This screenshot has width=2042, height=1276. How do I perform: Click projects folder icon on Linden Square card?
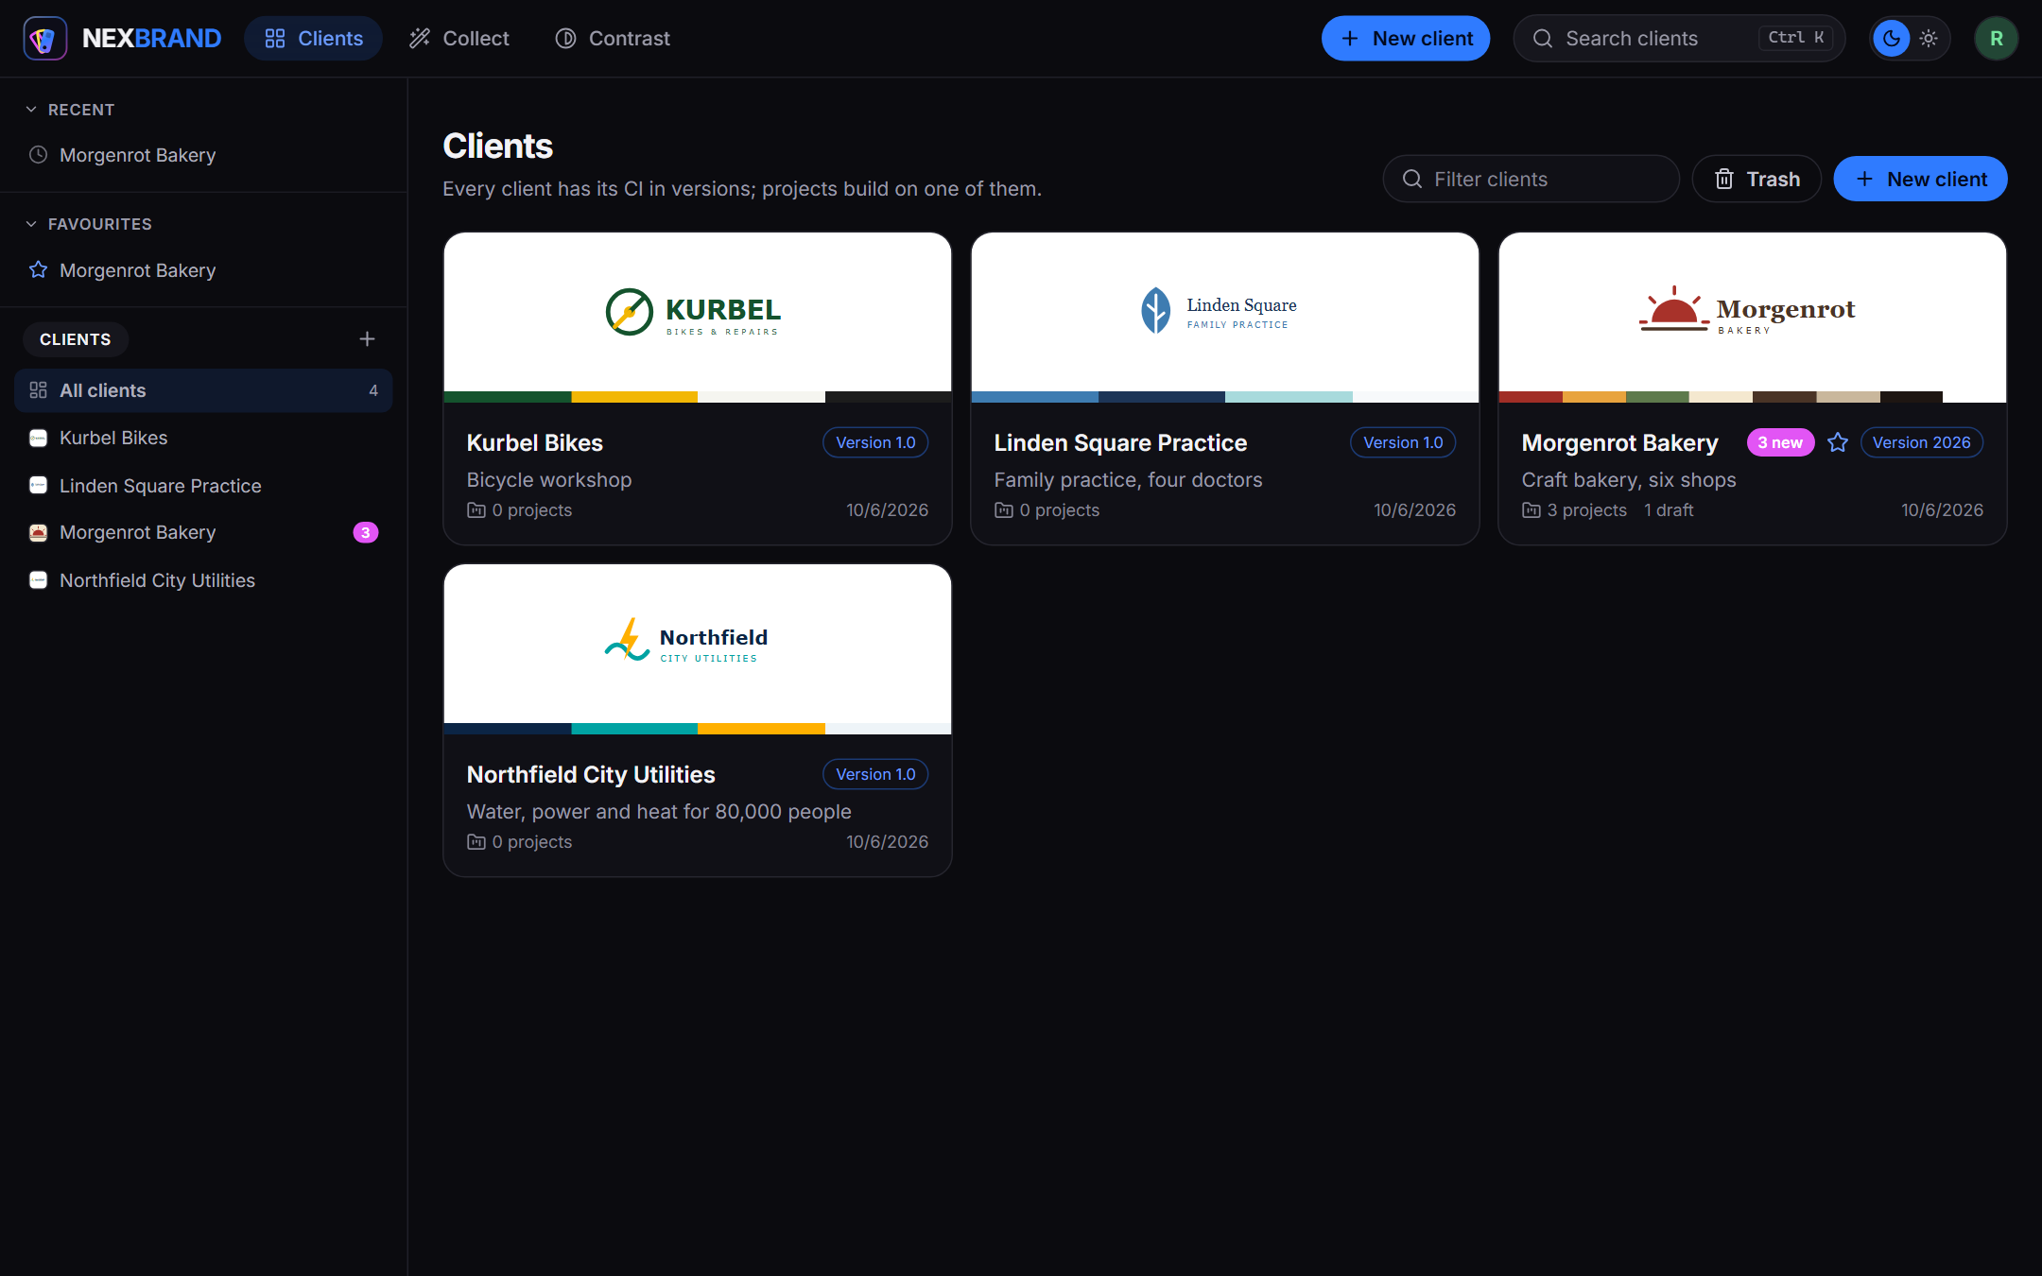1004,510
